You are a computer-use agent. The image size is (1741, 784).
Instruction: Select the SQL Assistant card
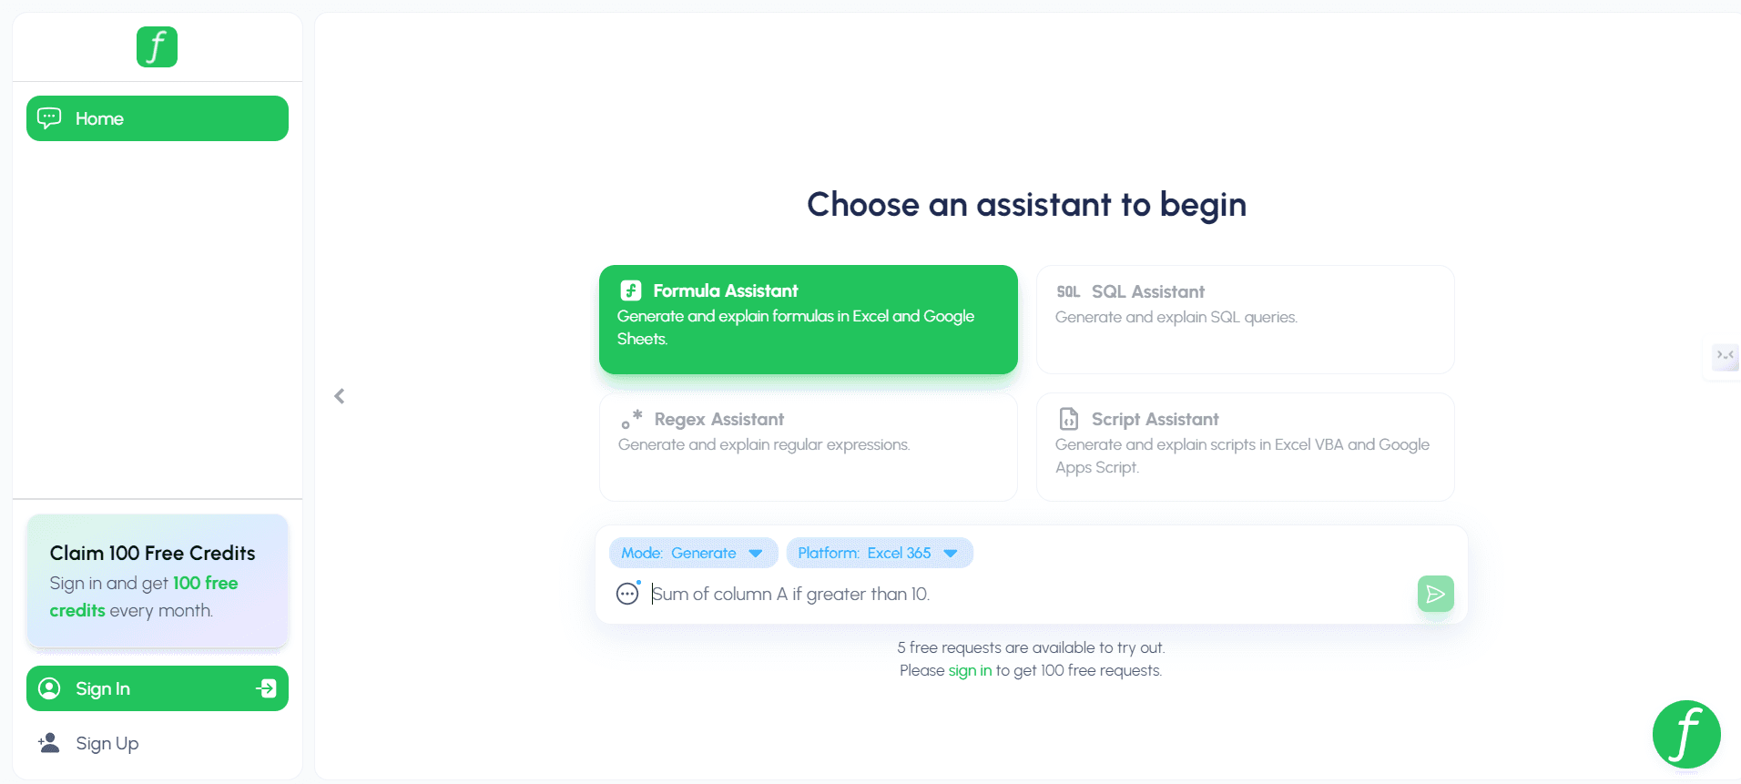[x=1246, y=320]
